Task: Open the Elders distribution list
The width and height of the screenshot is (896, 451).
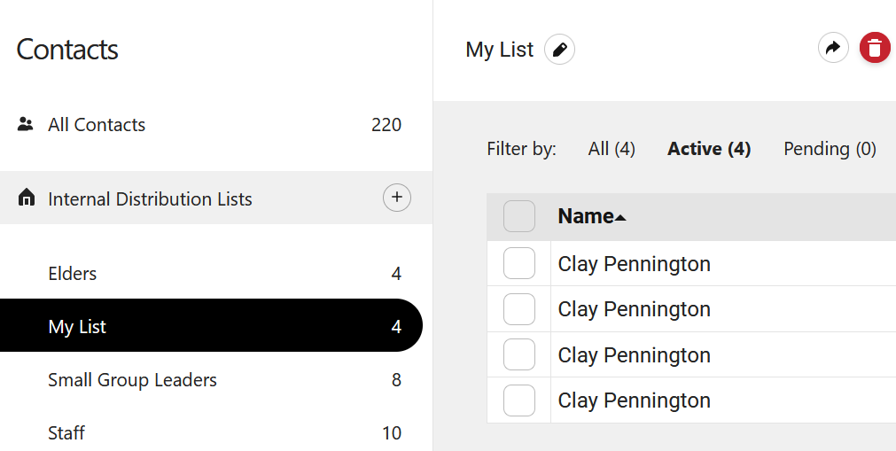Action: 73,274
